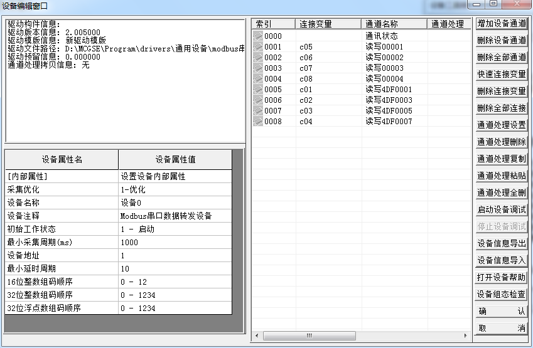Viewport: 533px width, 348px height.
Task: Select device address value of 设备地址
Action: tap(175, 256)
